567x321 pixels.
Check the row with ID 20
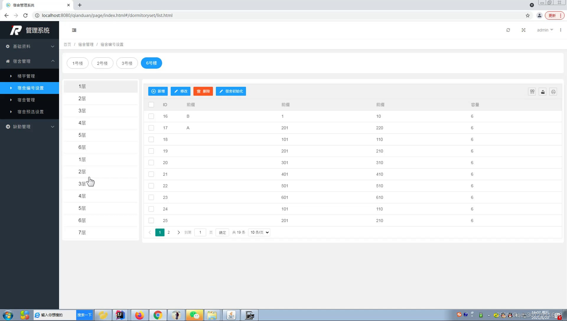[x=151, y=163]
